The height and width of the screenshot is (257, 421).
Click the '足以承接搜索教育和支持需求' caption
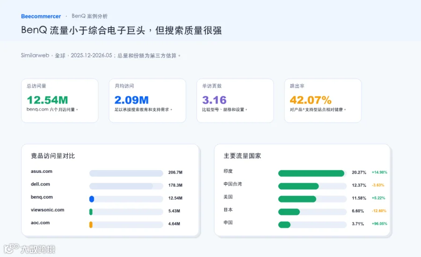[x=144, y=109]
